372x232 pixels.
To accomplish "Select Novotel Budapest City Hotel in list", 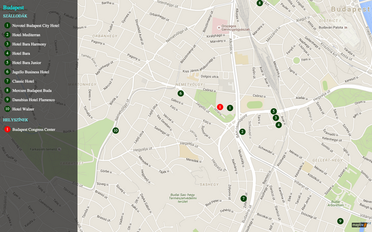I will tap(35, 25).
